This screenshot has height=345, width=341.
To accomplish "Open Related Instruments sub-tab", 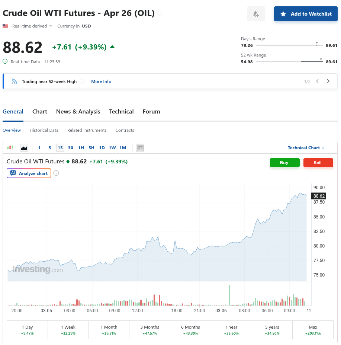I will click(x=87, y=130).
